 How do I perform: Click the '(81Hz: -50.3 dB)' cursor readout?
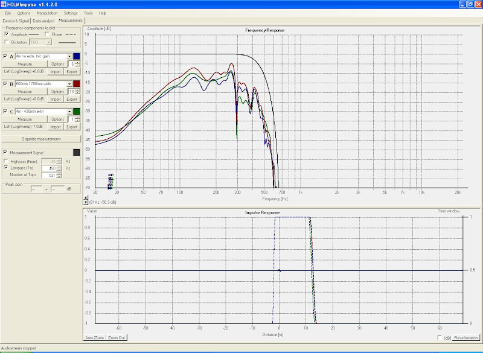[103, 203]
